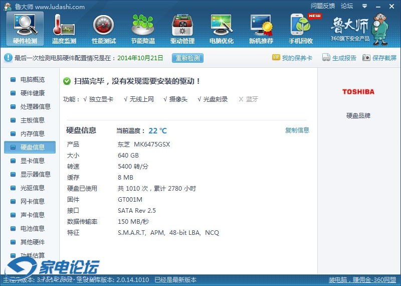Open the 手机回收 phone recycling icon
401x286 pixels.
point(301,28)
